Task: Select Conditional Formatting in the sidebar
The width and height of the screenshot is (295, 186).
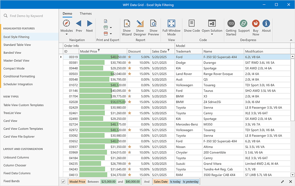Action: tap(19, 76)
